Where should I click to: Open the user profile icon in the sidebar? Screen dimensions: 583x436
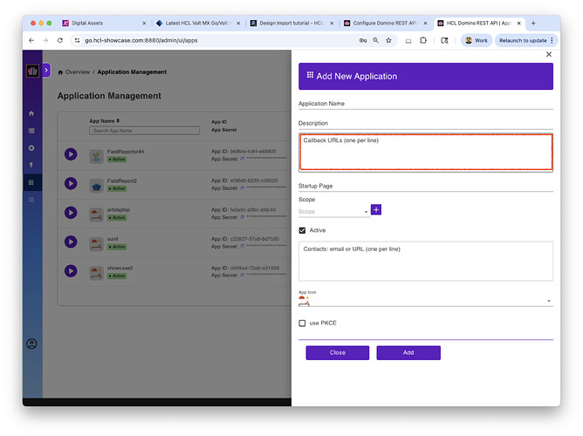(31, 344)
